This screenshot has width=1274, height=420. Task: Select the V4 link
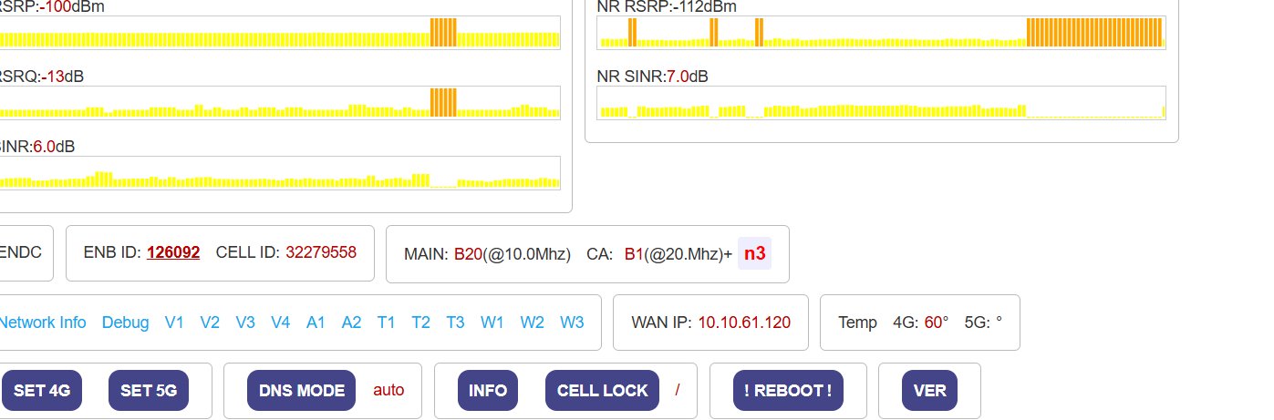[x=280, y=323]
